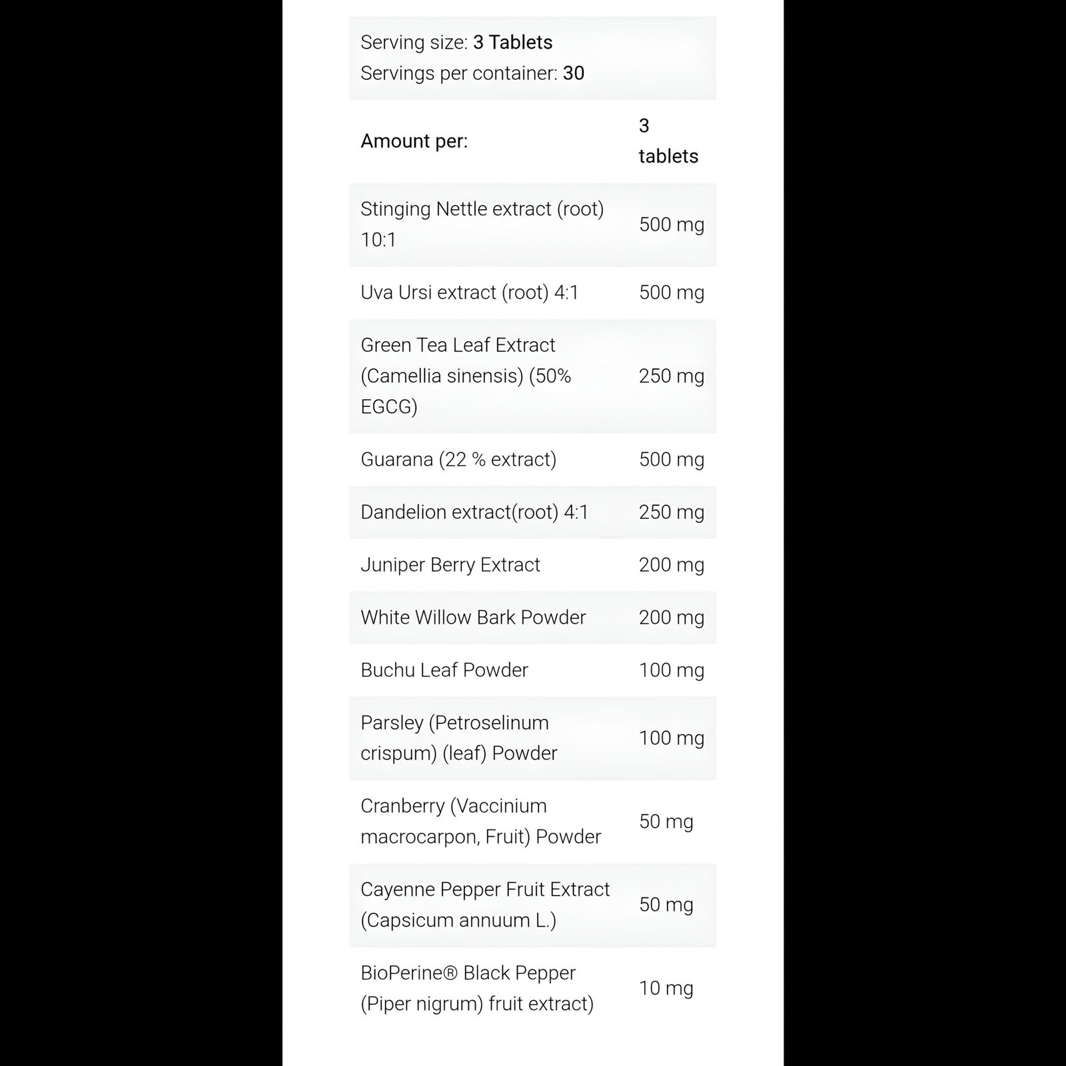This screenshot has width=1066, height=1066.
Task: Click the 3 tablets column header
Action: (x=669, y=141)
